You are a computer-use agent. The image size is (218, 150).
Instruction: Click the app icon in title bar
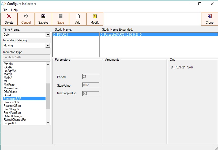pos(3,4)
